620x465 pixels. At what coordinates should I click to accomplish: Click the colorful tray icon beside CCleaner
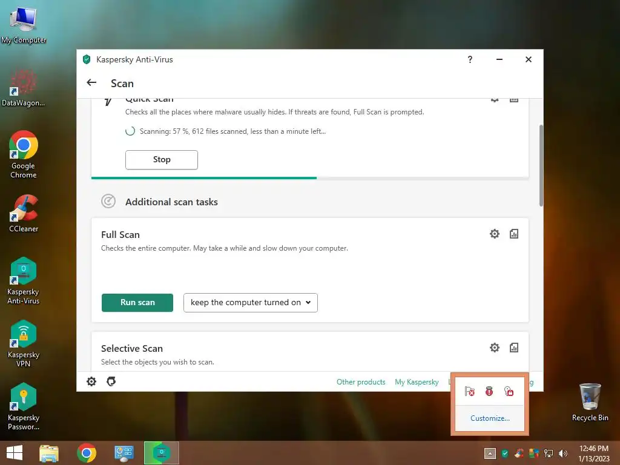pos(534,453)
